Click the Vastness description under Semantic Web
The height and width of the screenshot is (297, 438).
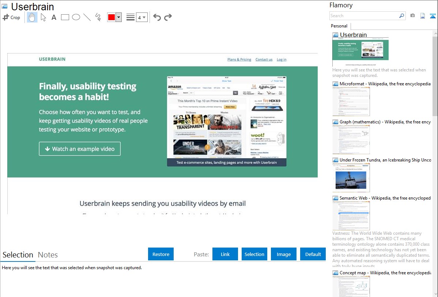[381, 249]
